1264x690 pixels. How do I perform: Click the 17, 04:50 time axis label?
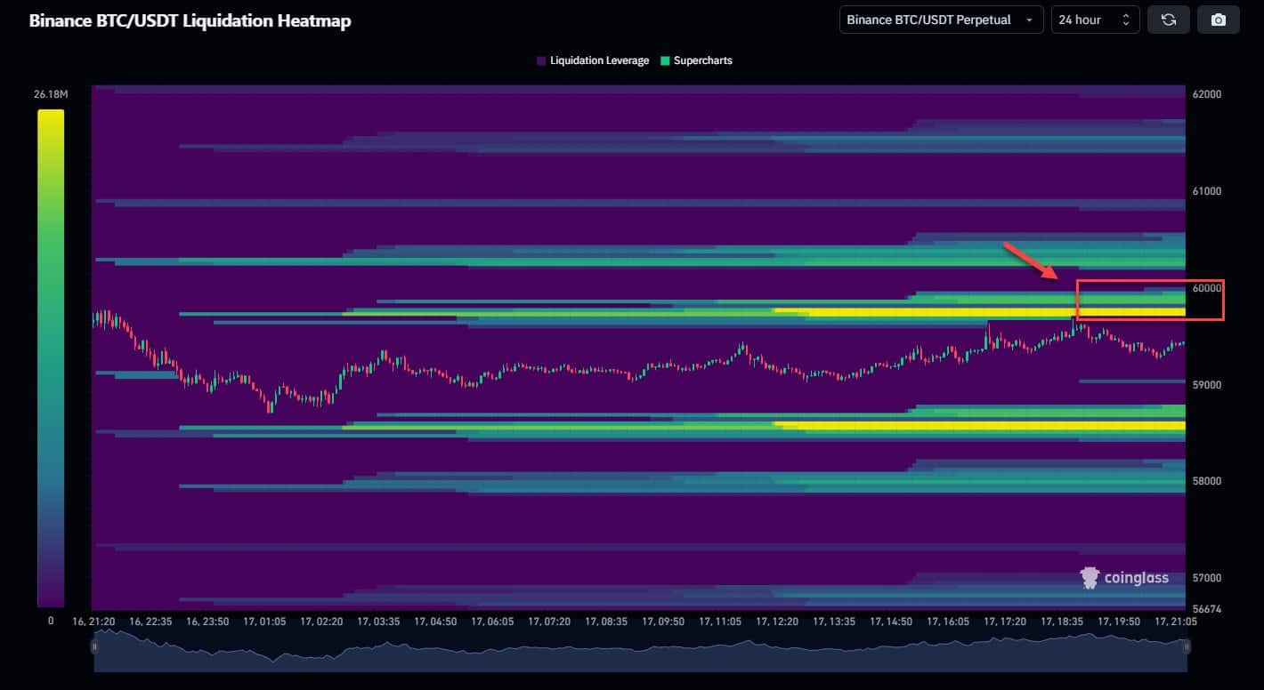point(436,622)
